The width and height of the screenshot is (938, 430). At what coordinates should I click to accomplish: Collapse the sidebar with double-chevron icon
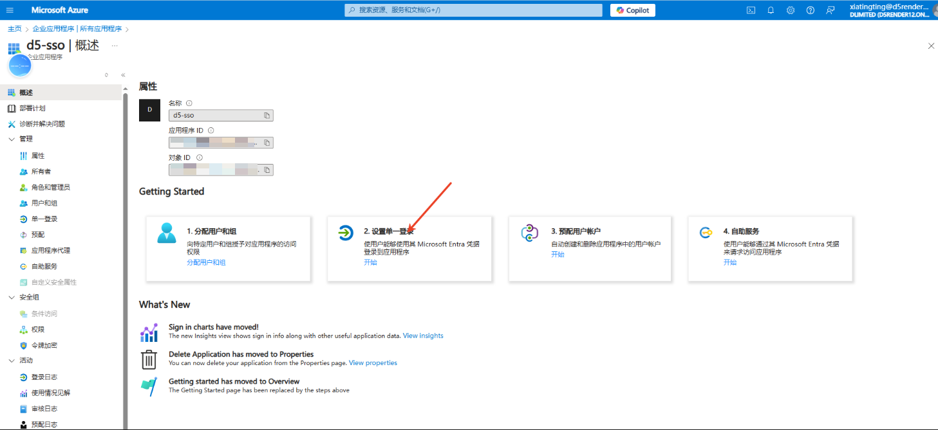(123, 75)
